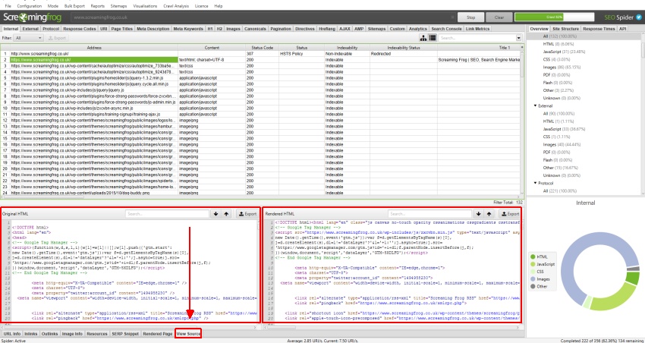
Task: Collapse the External section in Overview
Action: tap(536, 105)
